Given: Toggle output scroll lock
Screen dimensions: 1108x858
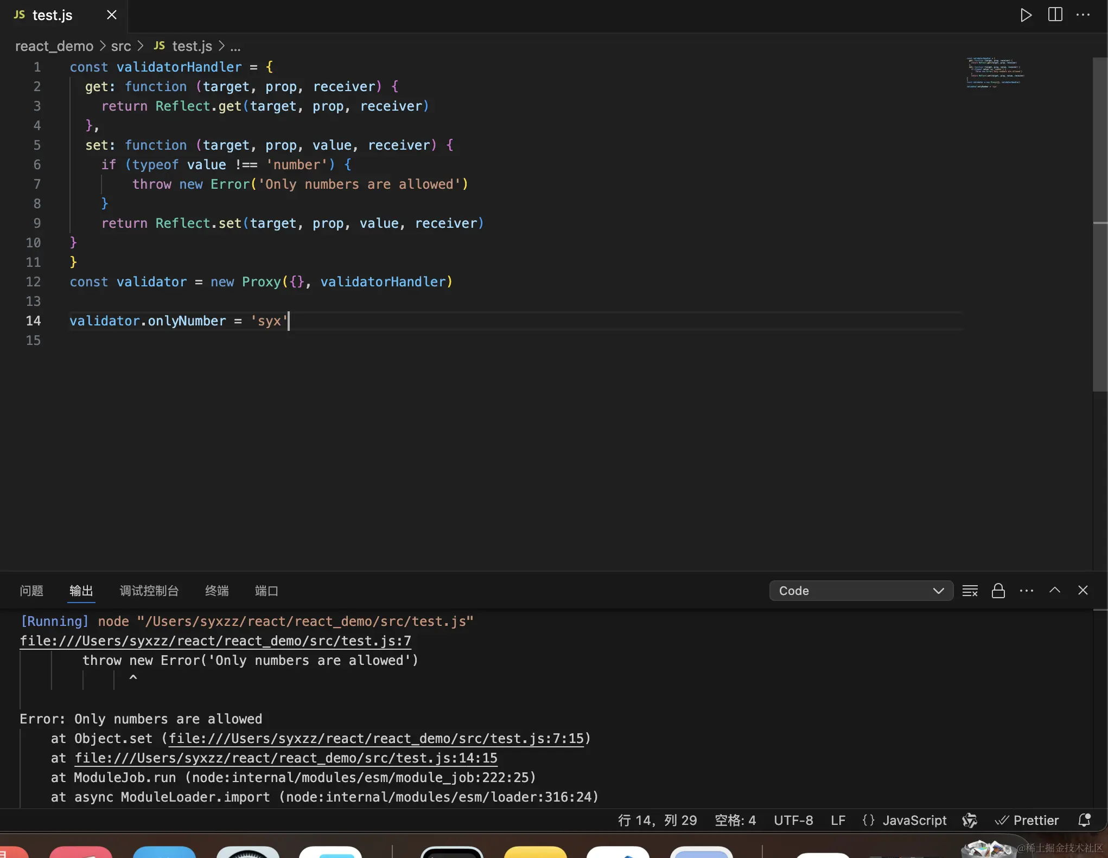Looking at the screenshot, I should (998, 591).
